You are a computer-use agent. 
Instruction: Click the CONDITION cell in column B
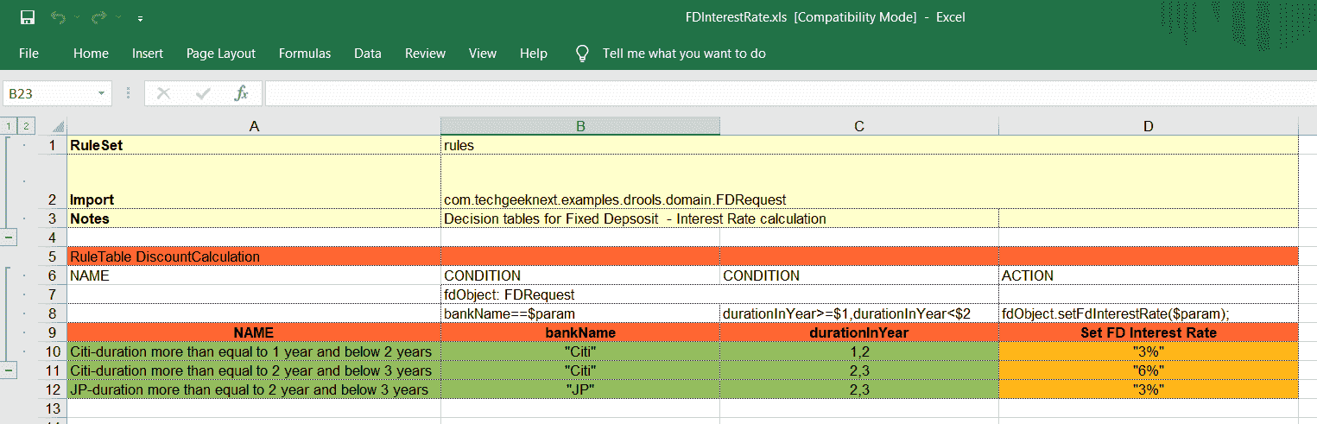pyautogui.click(x=580, y=275)
